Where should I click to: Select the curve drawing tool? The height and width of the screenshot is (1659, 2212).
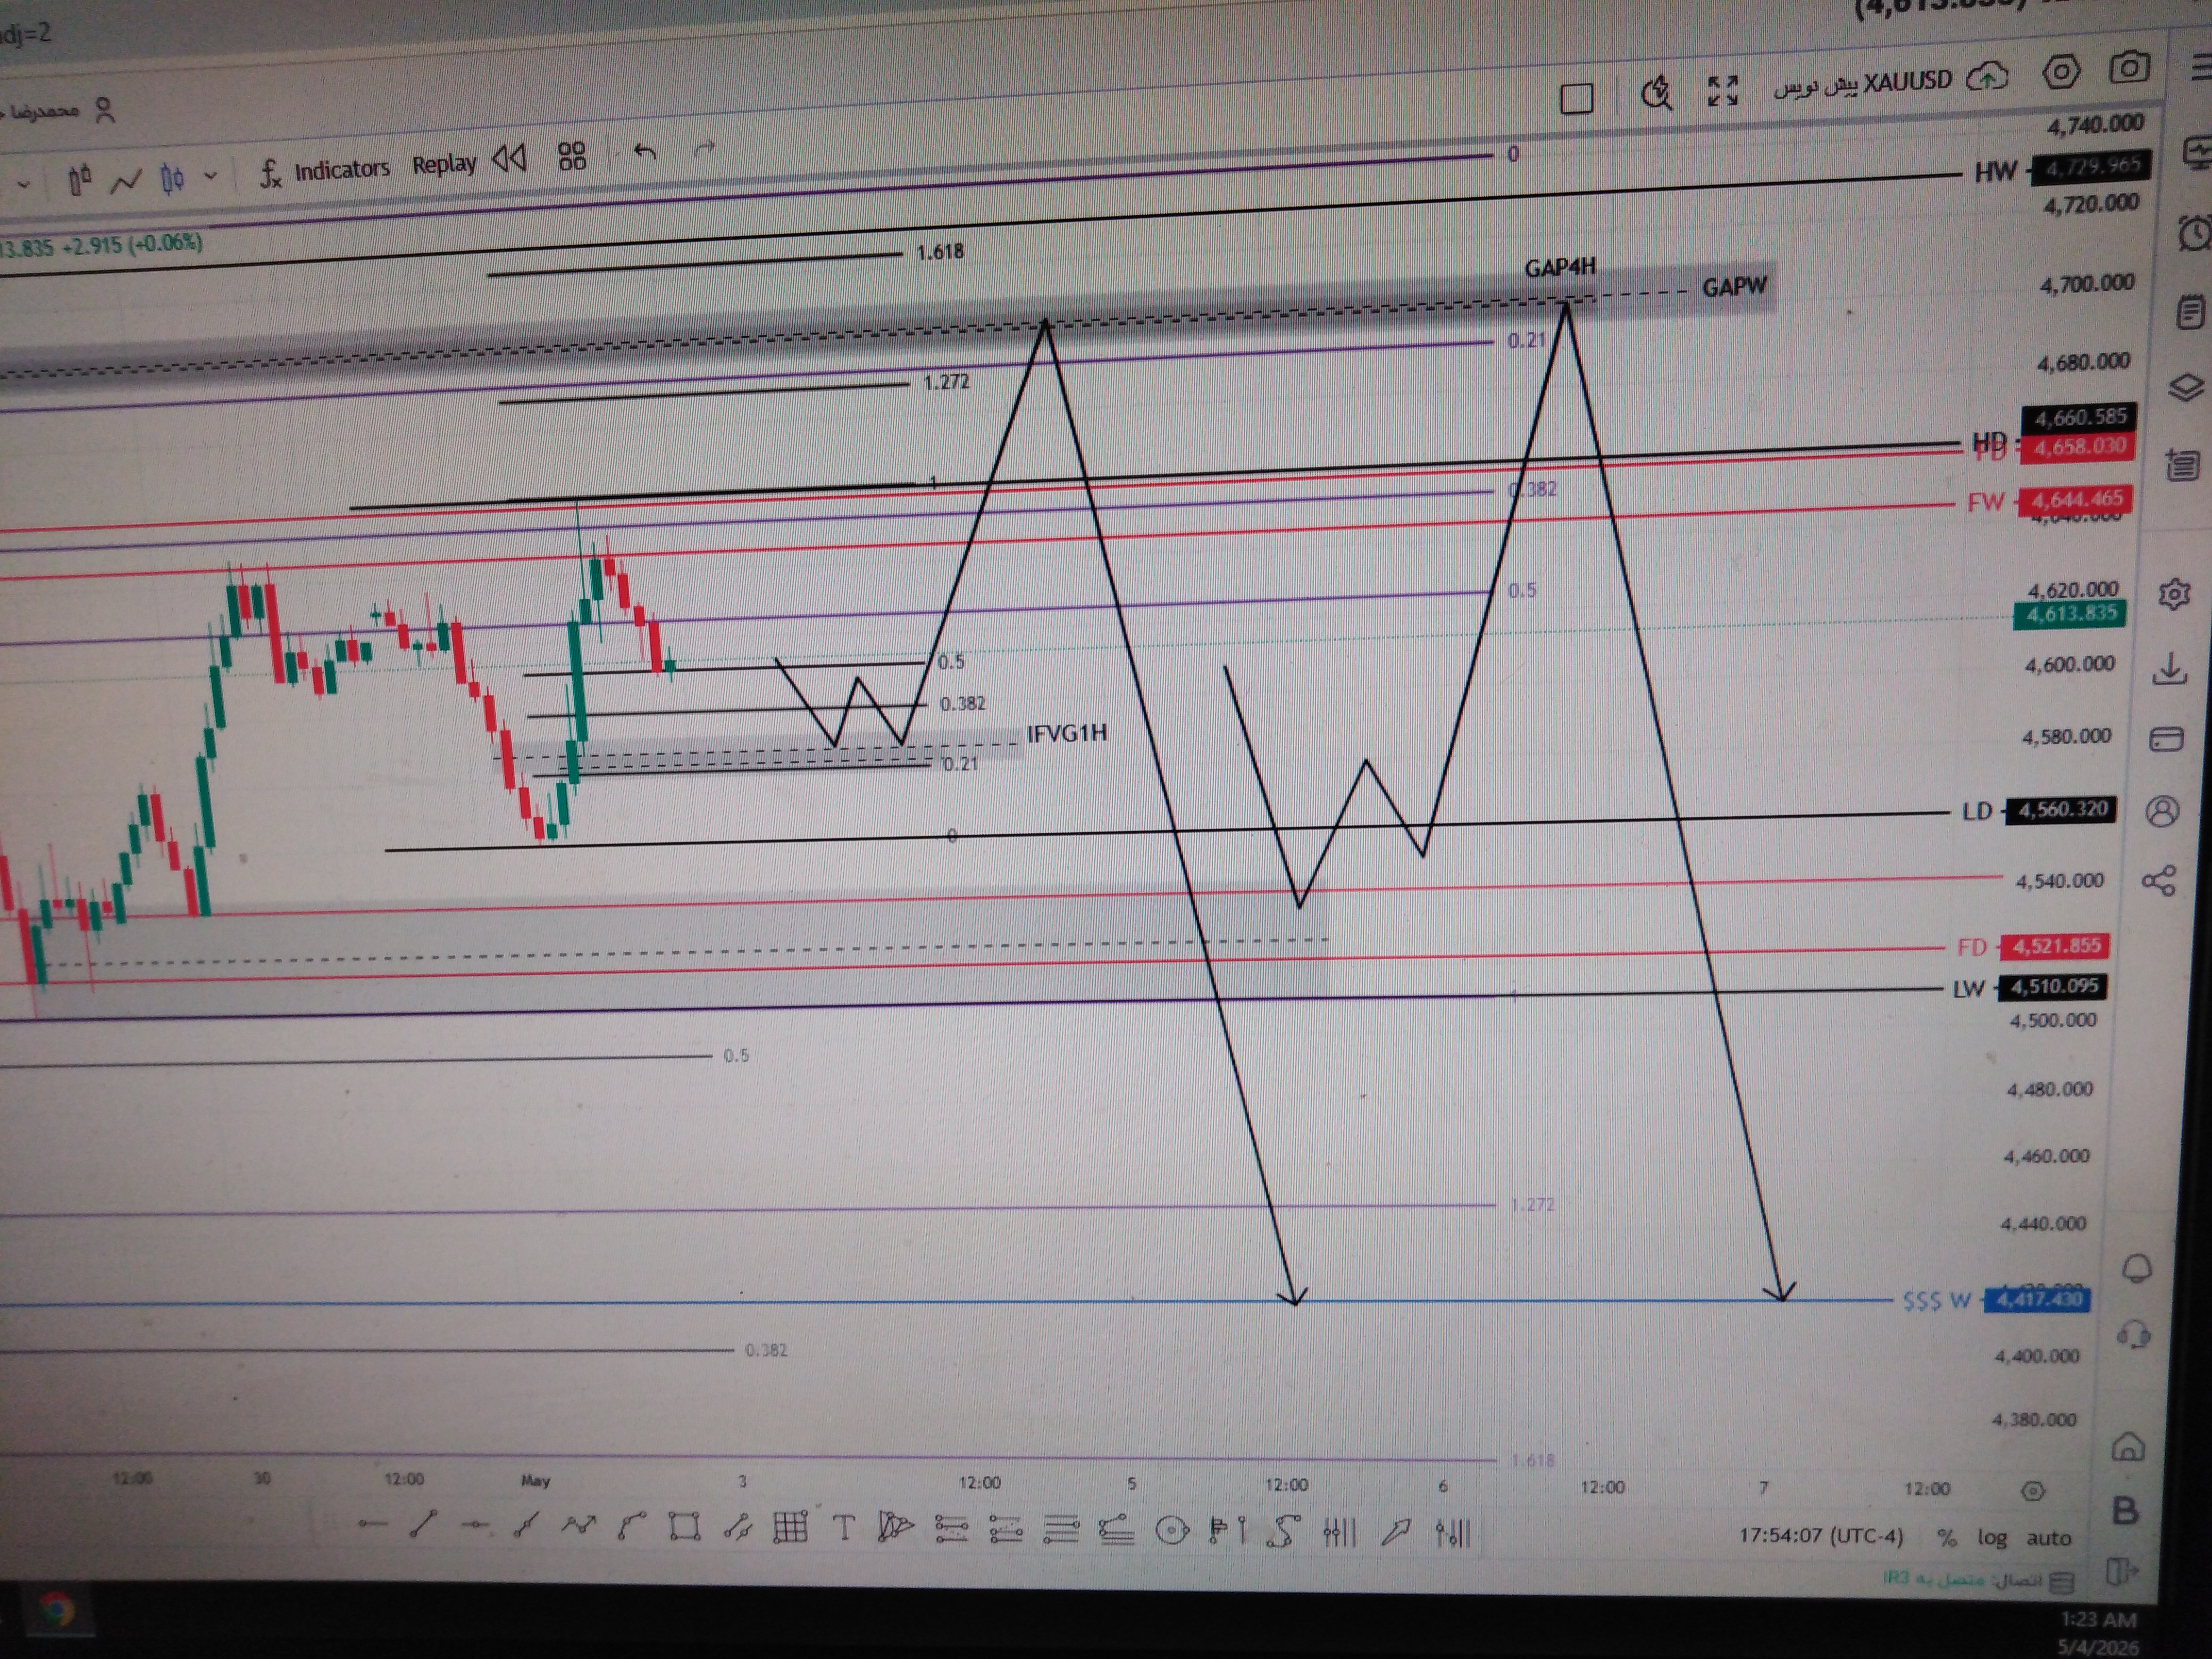pyautogui.click(x=631, y=1526)
